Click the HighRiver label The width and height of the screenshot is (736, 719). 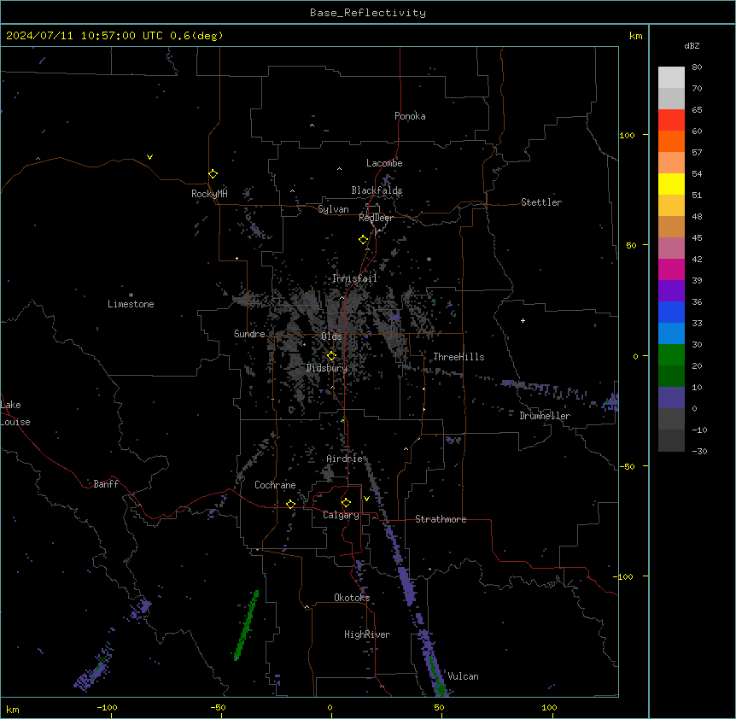pyautogui.click(x=367, y=634)
